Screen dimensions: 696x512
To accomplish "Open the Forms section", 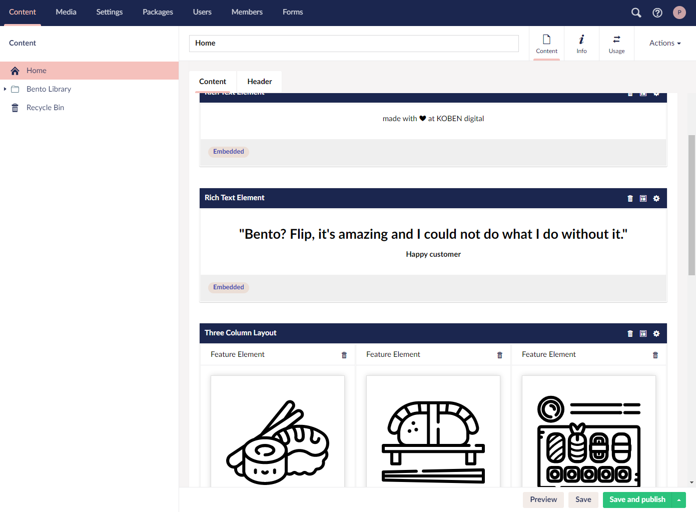I will coord(293,12).
